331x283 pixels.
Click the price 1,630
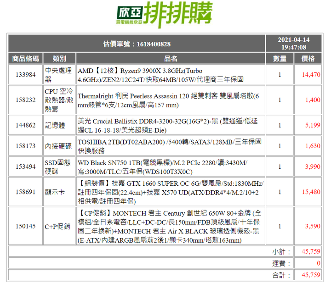pyautogui.click(x=313, y=146)
